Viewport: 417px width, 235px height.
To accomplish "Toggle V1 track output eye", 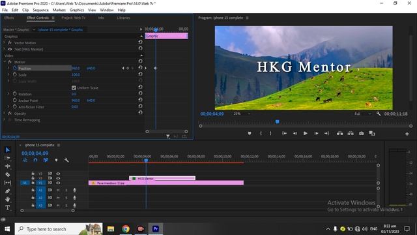I will 58,183.
